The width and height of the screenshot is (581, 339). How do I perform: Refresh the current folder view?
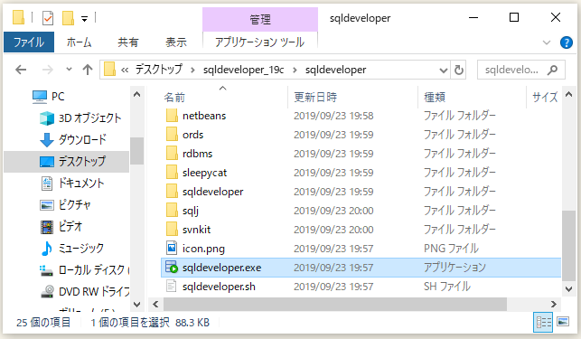click(x=459, y=70)
